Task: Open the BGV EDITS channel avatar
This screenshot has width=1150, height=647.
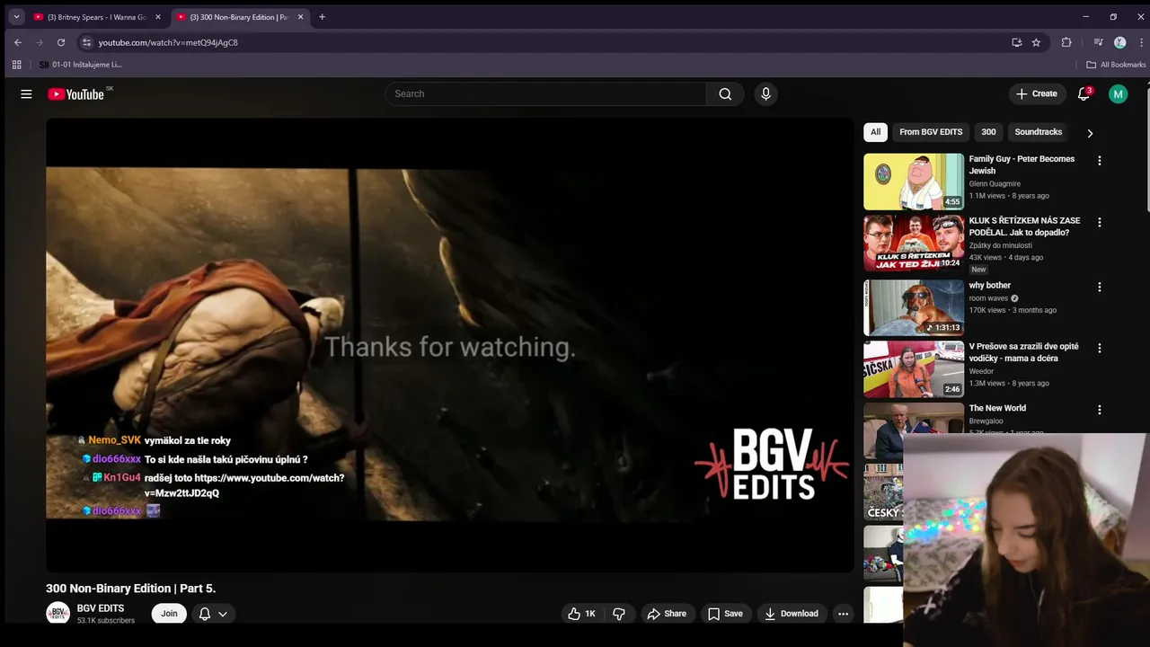Action: pos(57,614)
